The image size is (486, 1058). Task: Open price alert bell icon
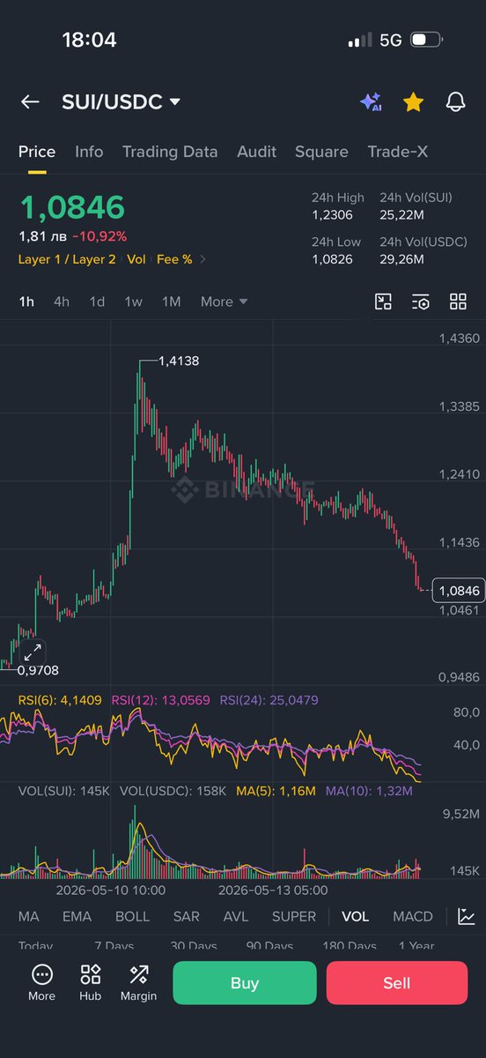coord(455,102)
